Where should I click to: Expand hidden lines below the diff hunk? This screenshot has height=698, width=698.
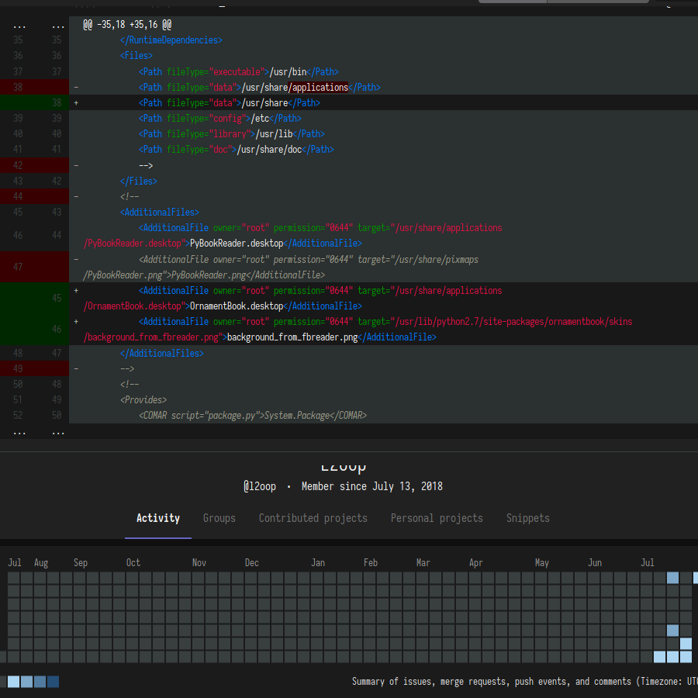tap(19, 433)
